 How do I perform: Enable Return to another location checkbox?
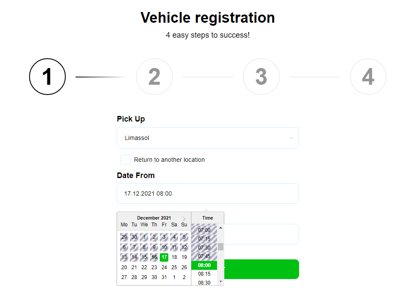pyautogui.click(x=125, y=160)
